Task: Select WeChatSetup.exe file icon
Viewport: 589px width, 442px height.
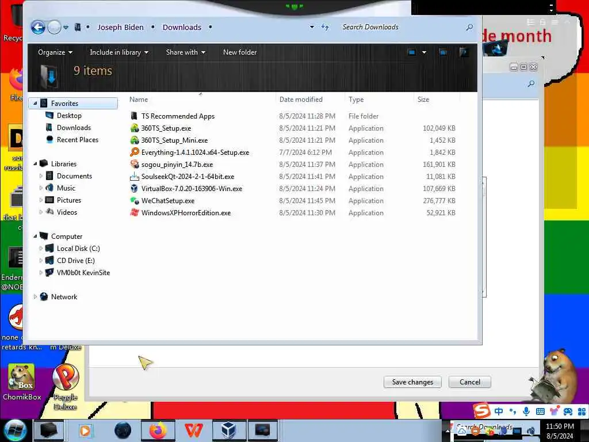Action: (x=134, y=200)
